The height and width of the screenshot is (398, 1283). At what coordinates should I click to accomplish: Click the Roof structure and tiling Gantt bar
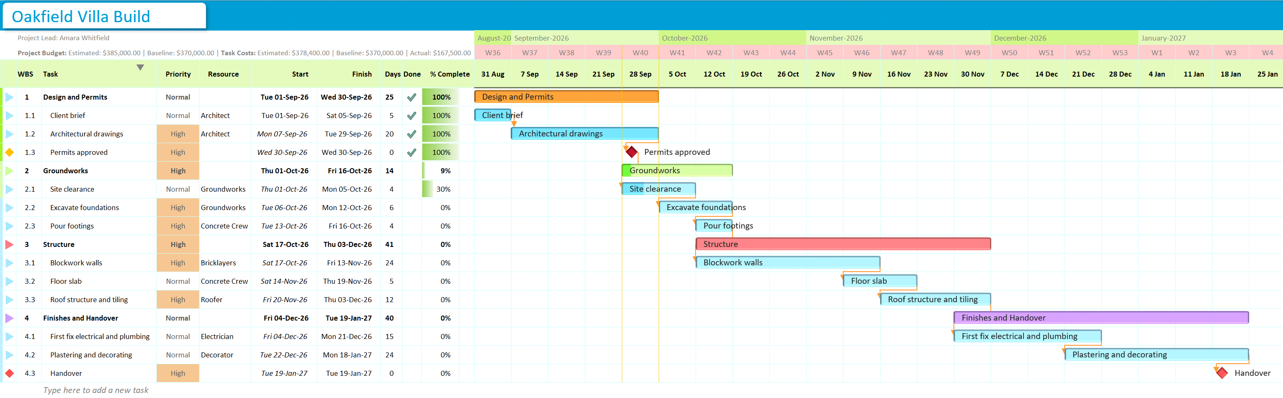click(935, 299)
